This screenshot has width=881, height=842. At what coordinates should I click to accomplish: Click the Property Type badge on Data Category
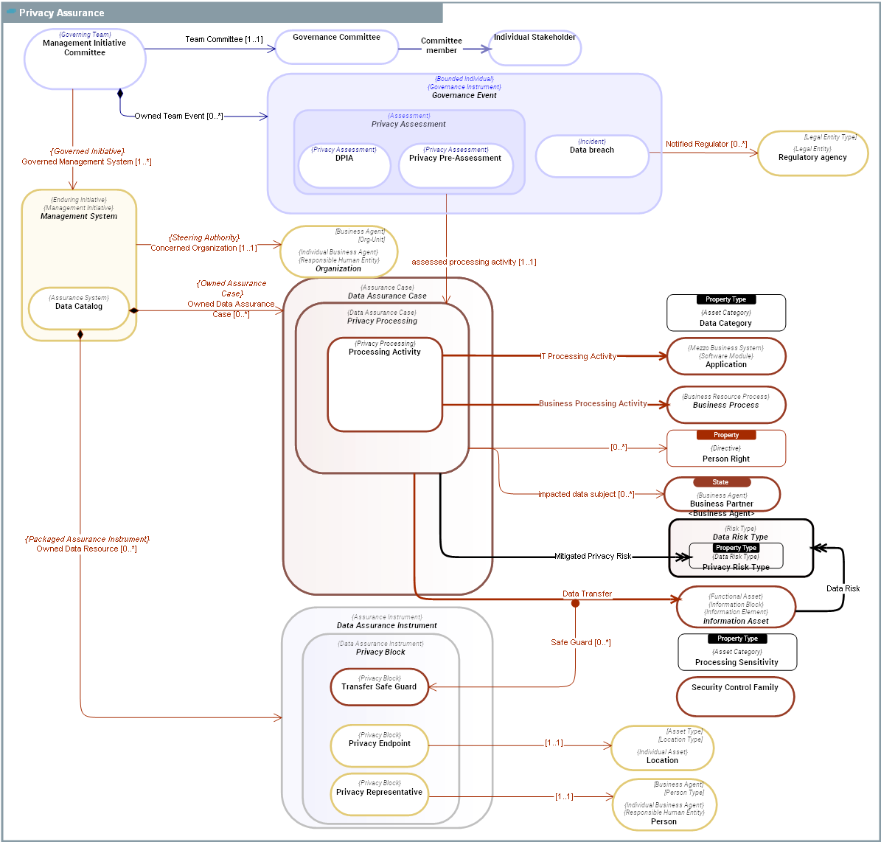pos(726,299)
